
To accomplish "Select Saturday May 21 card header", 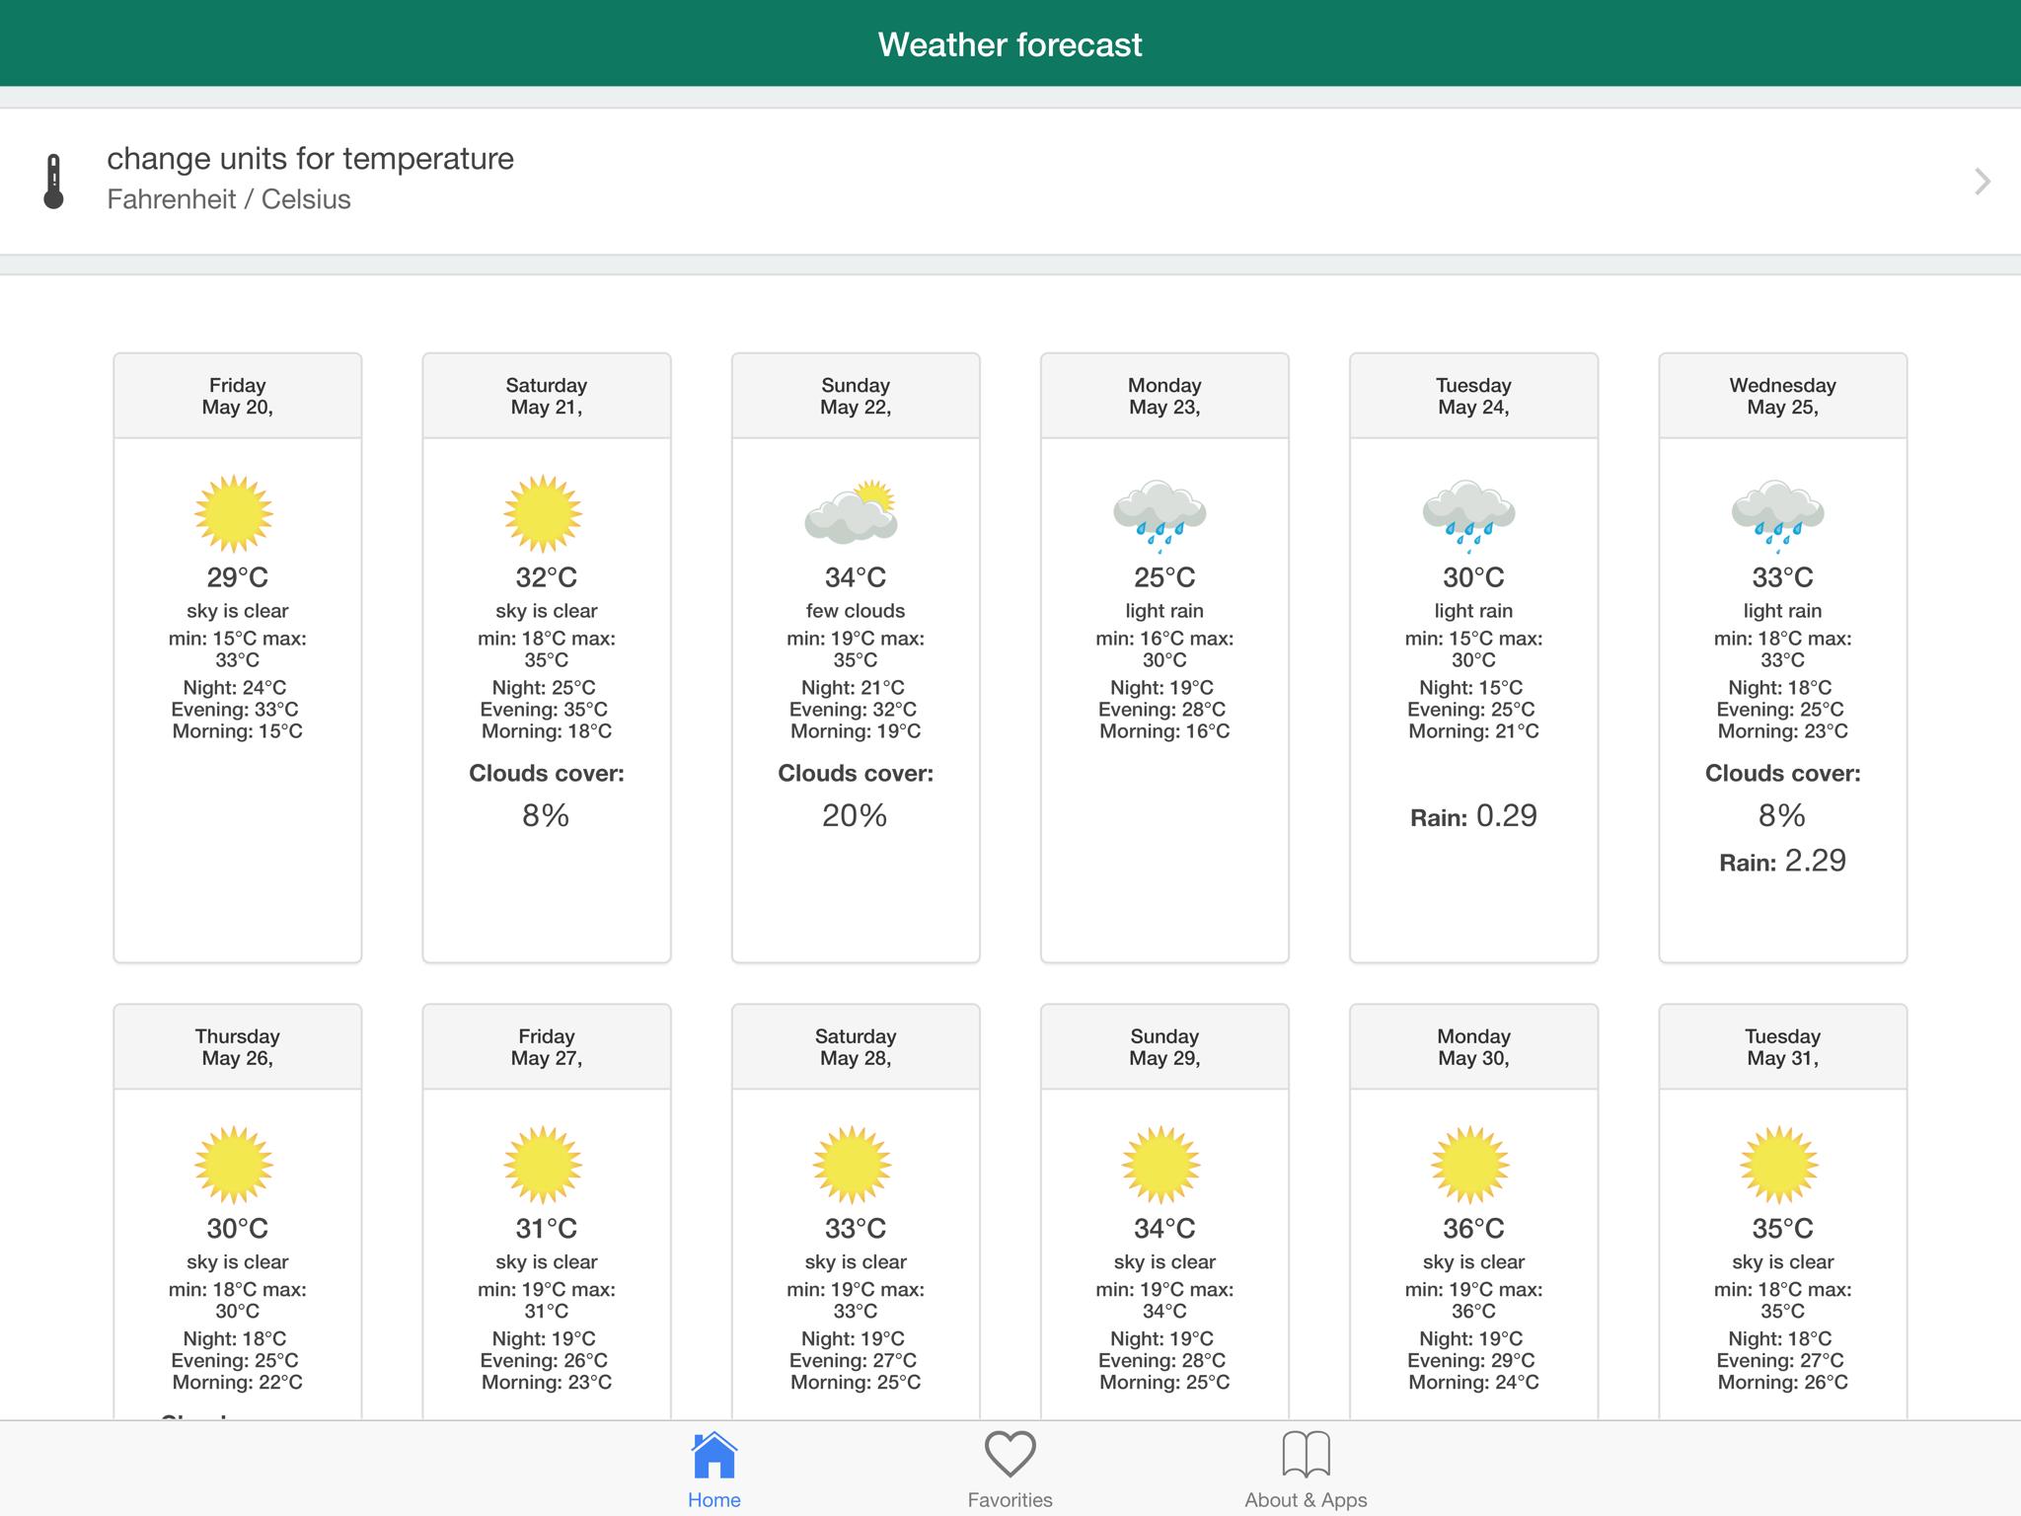I will [x=547, y=396].
